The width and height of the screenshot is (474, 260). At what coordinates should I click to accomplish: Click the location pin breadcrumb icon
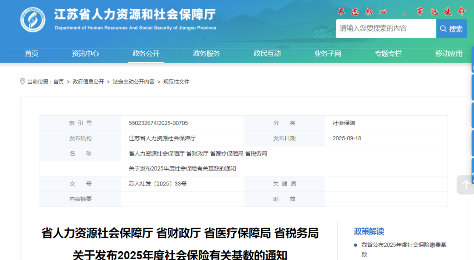(x=23, y=81)
